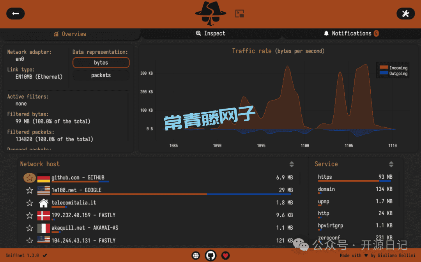Click the Traffic rate chart title
The height and width of the screenshot is (262, 421).
tap(278, 51)
